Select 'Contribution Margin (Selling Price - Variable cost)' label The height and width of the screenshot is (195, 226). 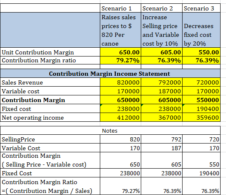point(50,160)
